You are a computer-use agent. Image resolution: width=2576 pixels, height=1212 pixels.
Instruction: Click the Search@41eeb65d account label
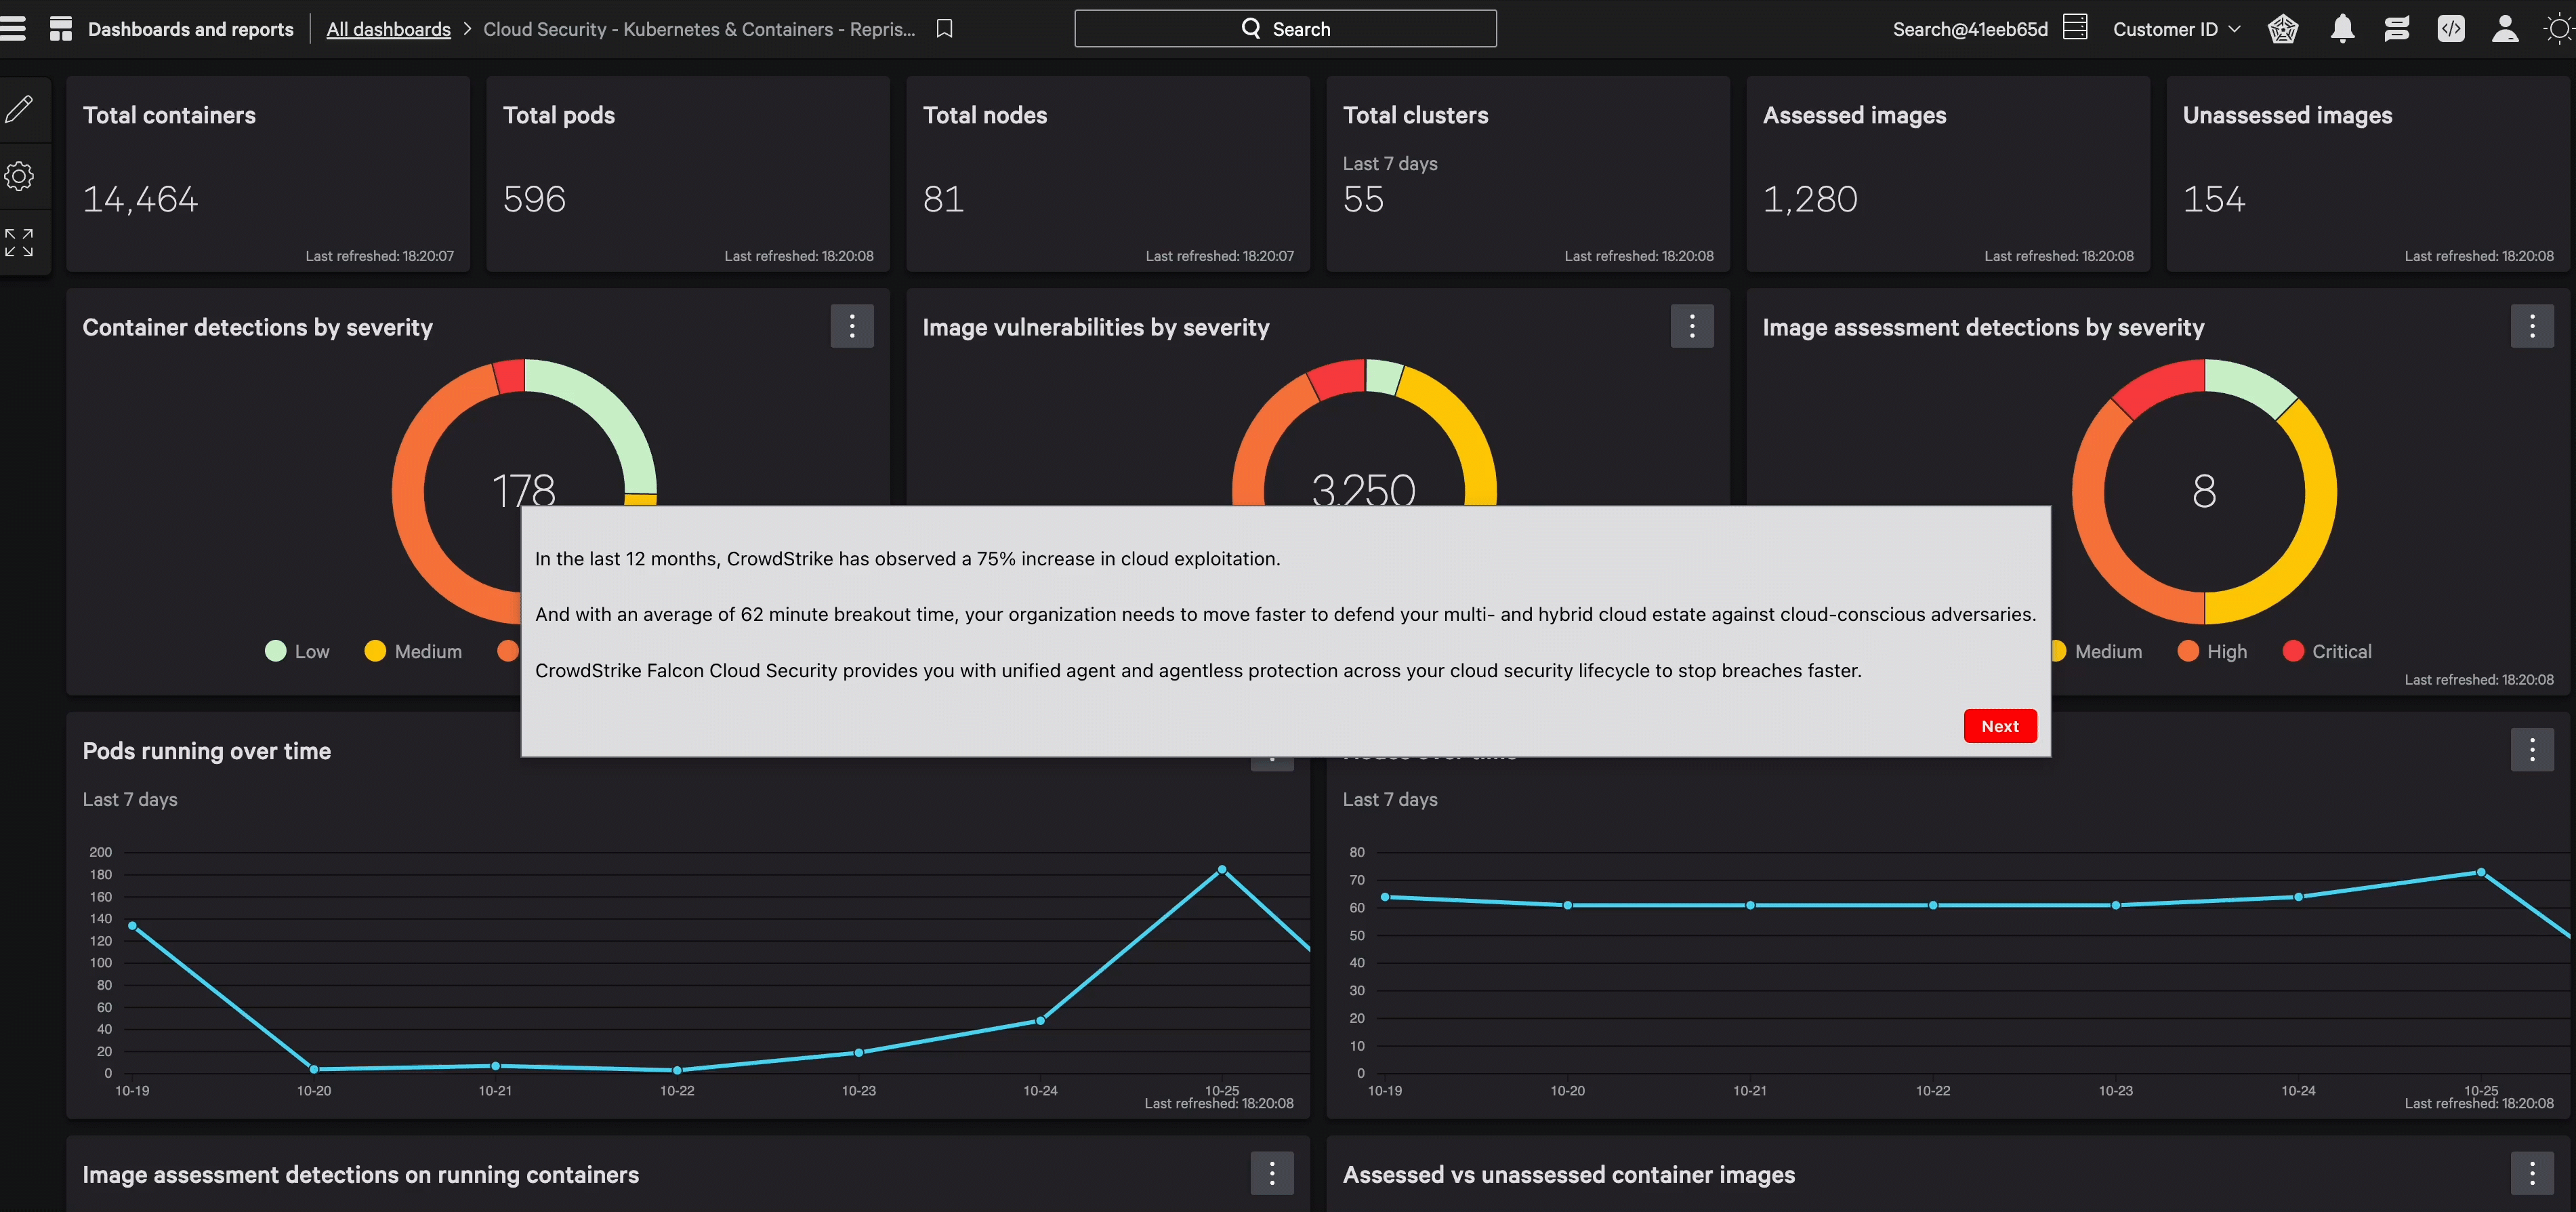tap(1970, 29)
